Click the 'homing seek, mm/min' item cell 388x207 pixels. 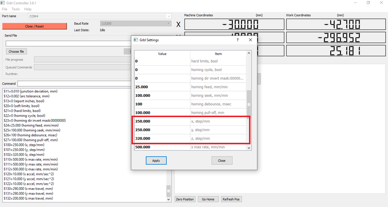218,95
